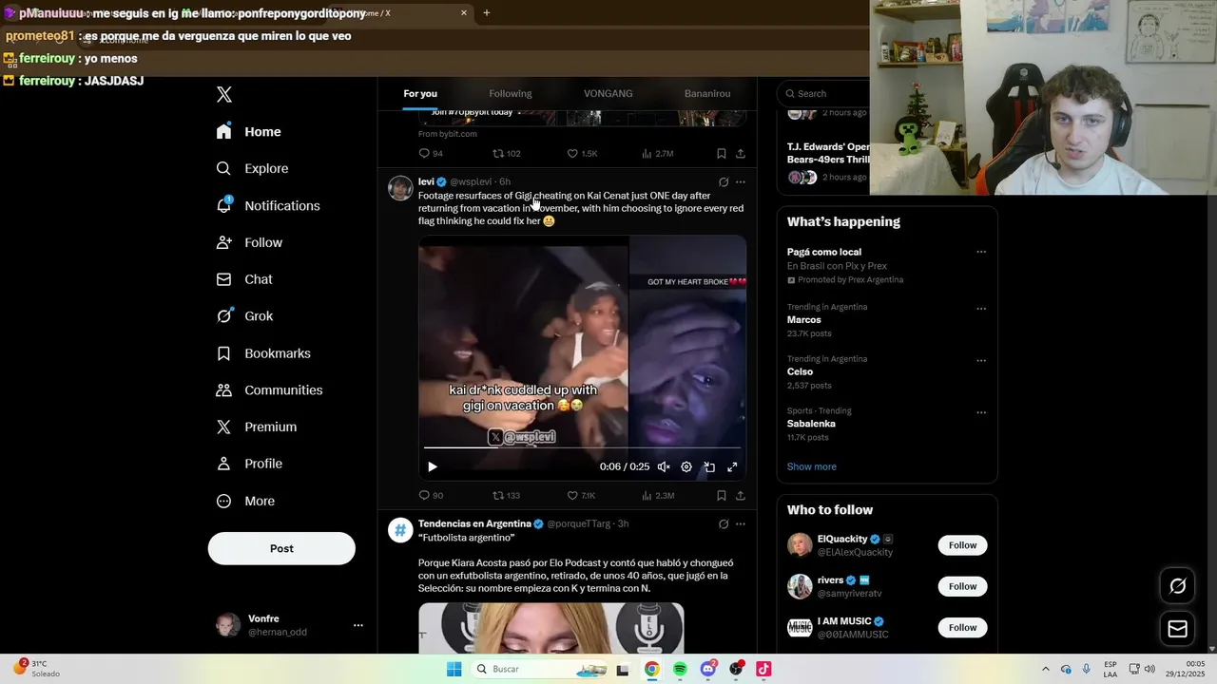Click the taskbar Buscar search box
Screen dimensions: 1217x684
pos(540,669)
